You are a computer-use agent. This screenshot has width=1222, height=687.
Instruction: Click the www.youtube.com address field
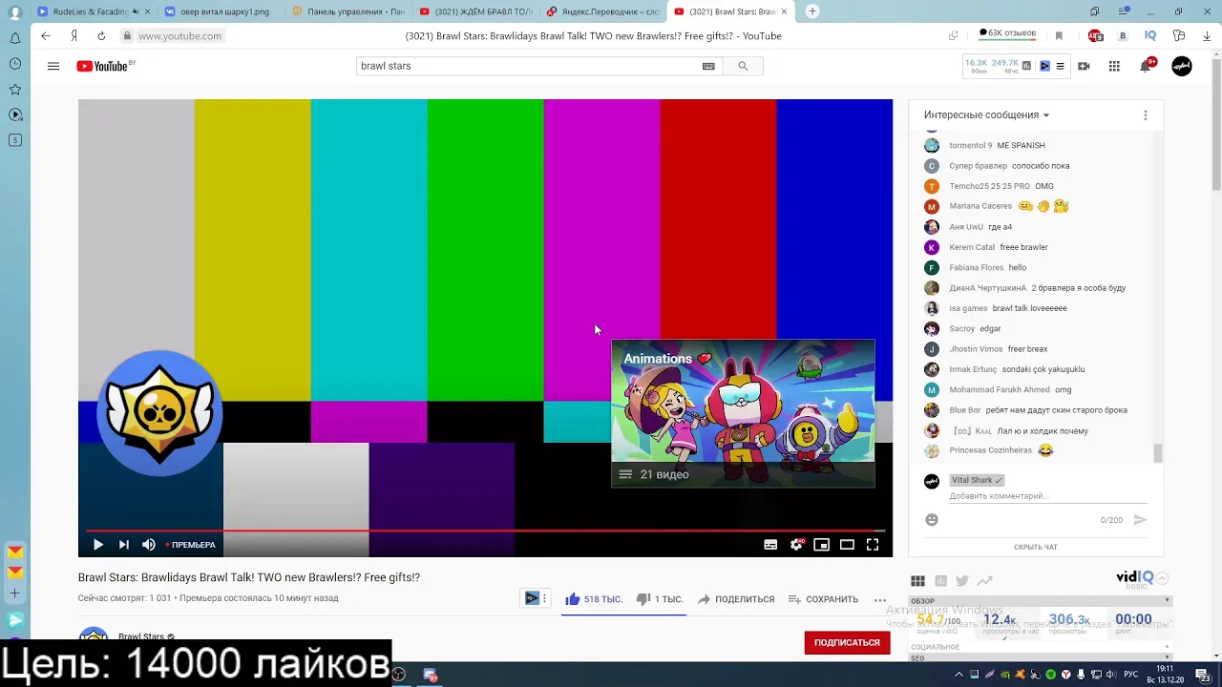(x=179, y=36)
